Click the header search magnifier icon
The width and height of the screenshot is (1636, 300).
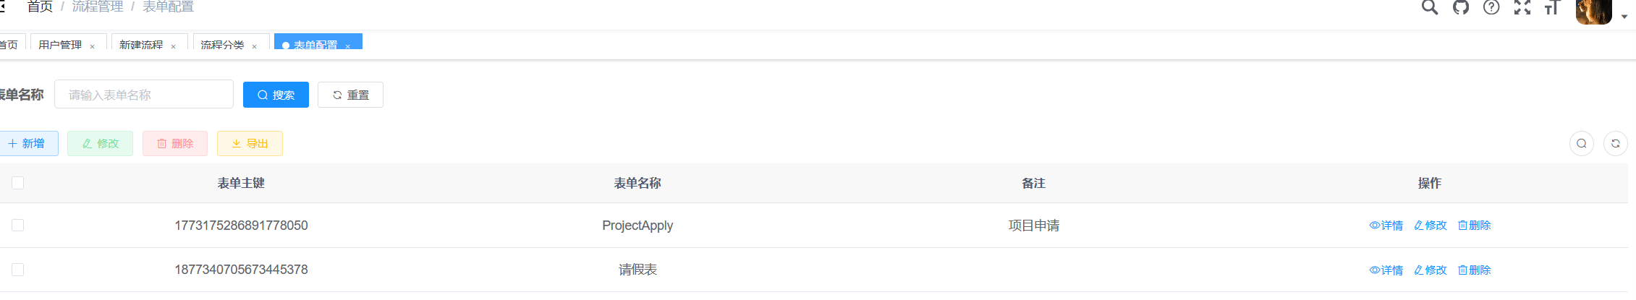[x=1430, y=7]
